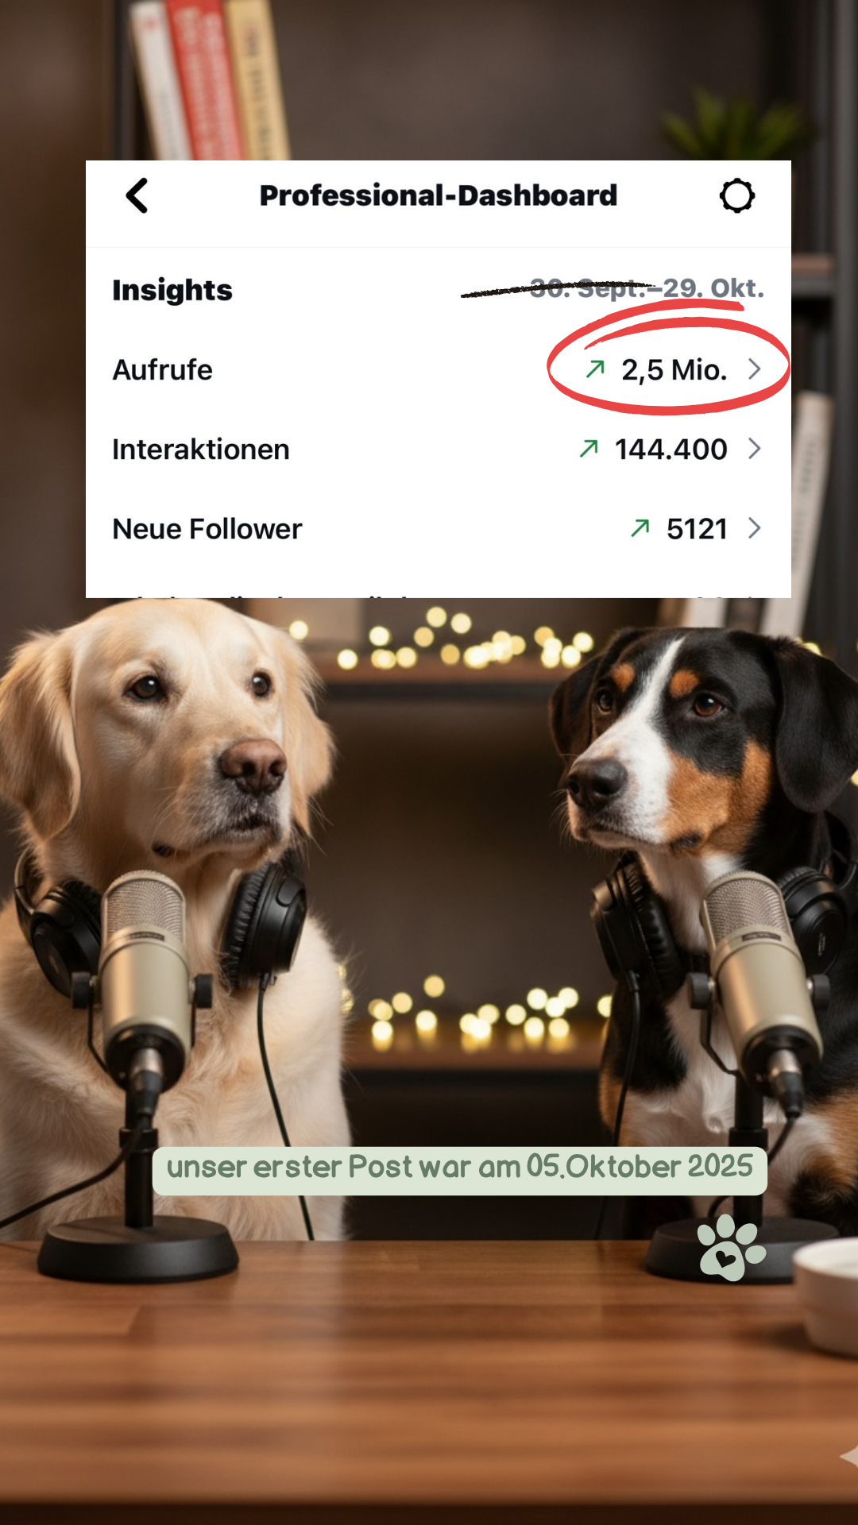Open the Interaktionen row
The width and height of the screenshot is (858, 1525).
[x=439, y=449]
